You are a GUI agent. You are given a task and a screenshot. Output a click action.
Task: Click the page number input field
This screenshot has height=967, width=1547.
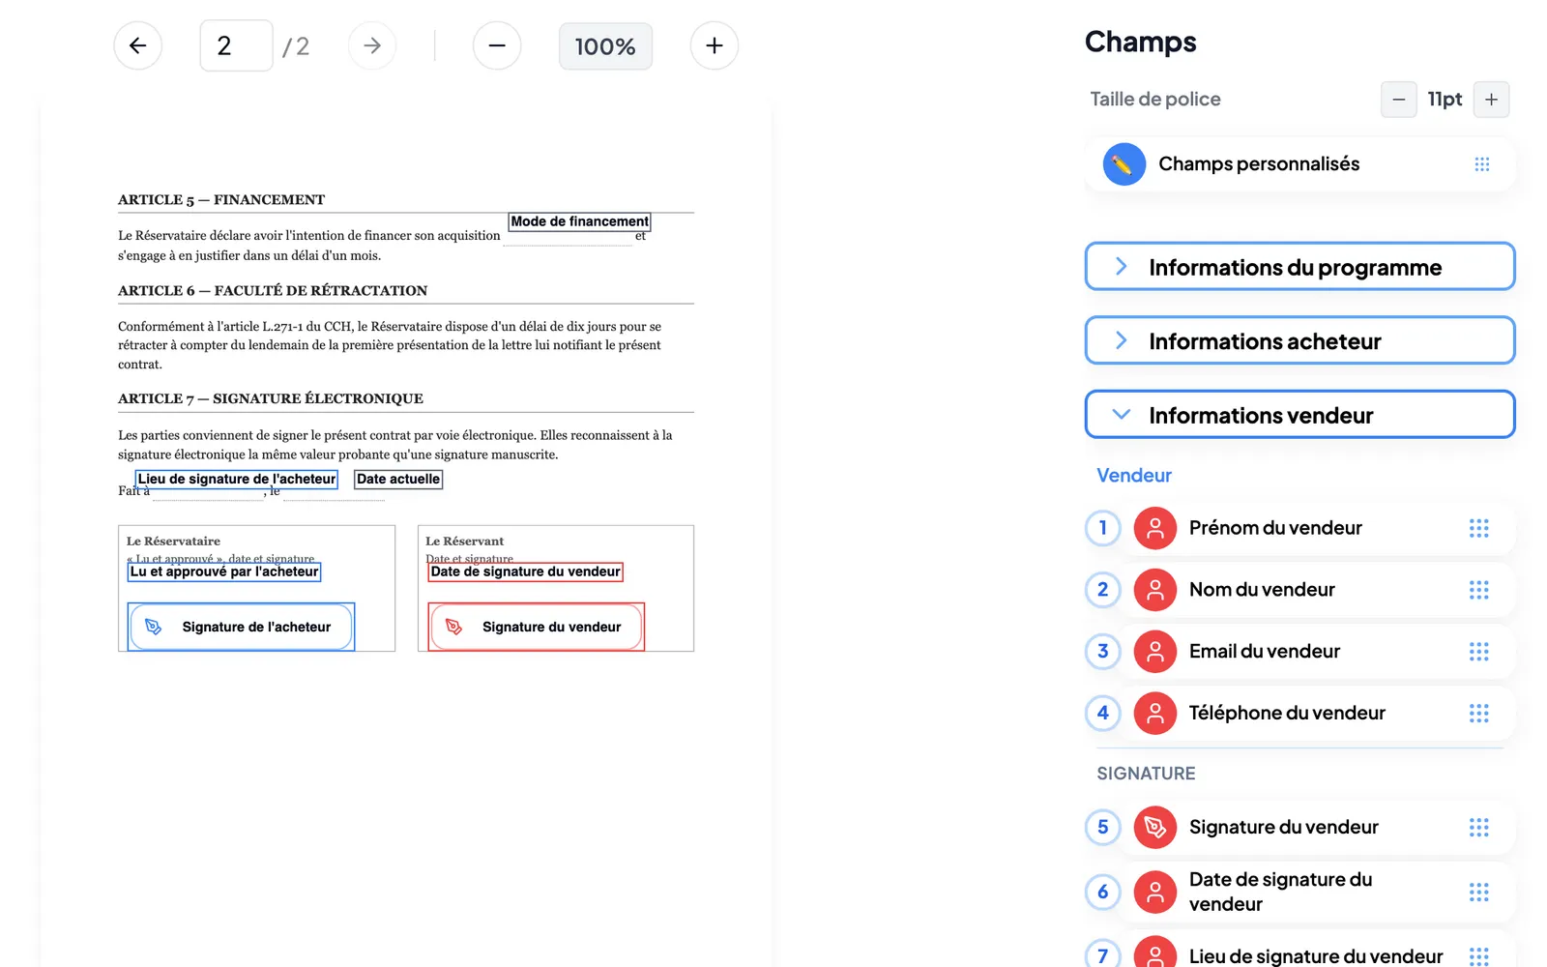coord(236,45)
